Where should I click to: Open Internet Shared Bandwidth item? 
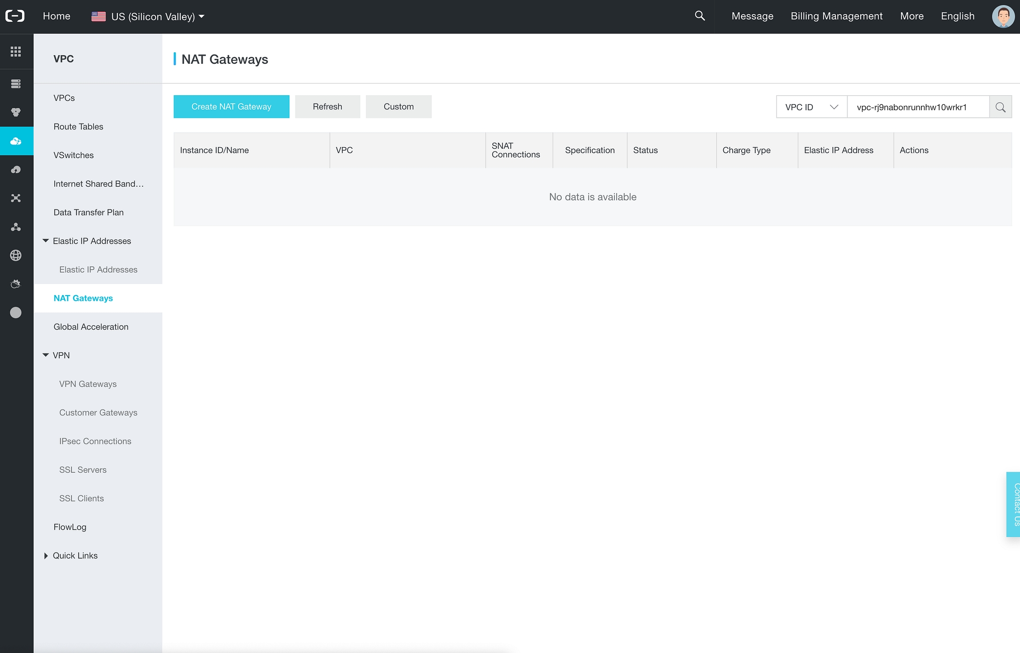pos(98,184)
